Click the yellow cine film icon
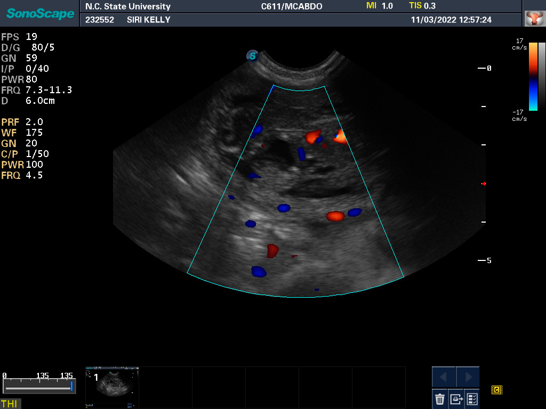 click(x=497, y=390)
